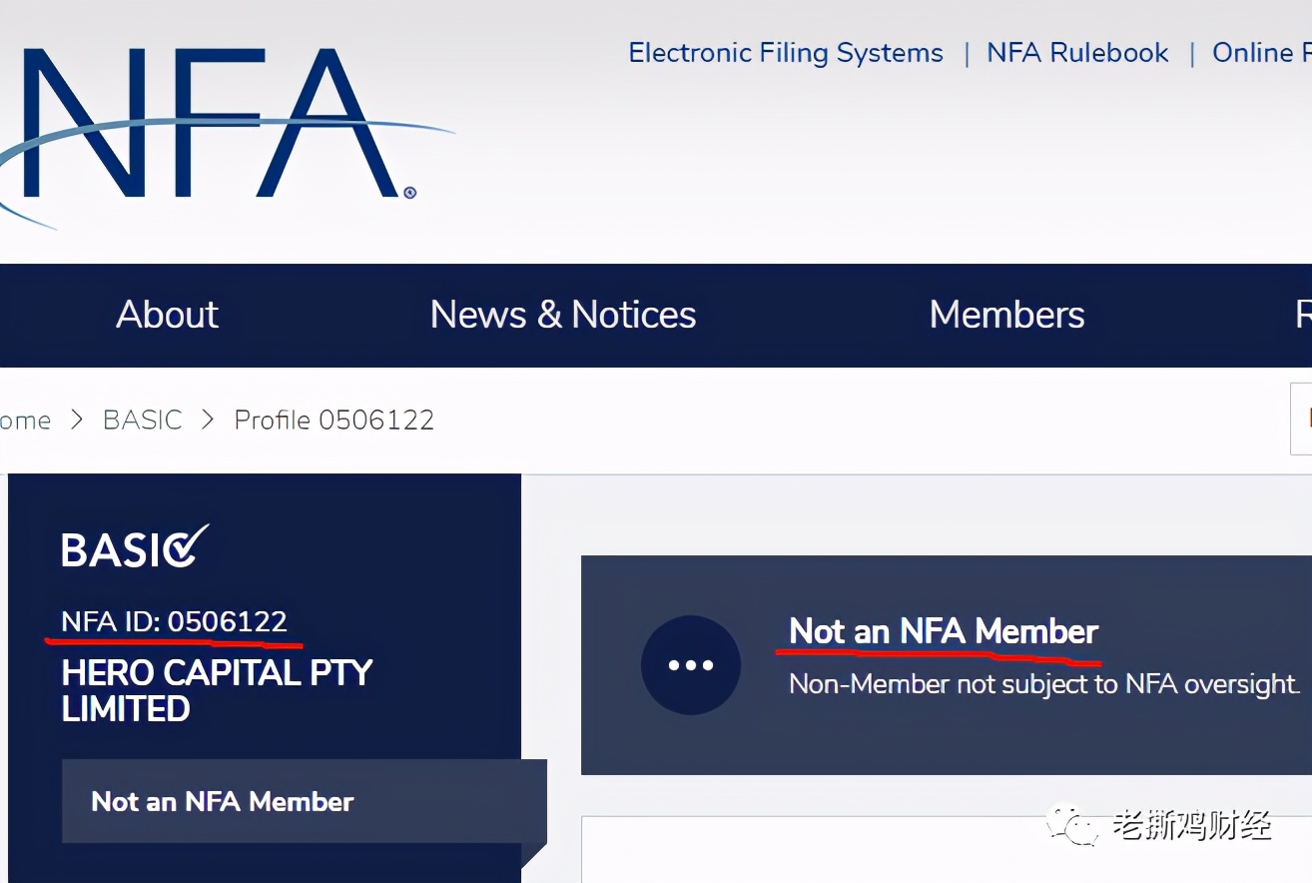Click Non-Member not subject to NFA oversight text

tap(1044, 684)
